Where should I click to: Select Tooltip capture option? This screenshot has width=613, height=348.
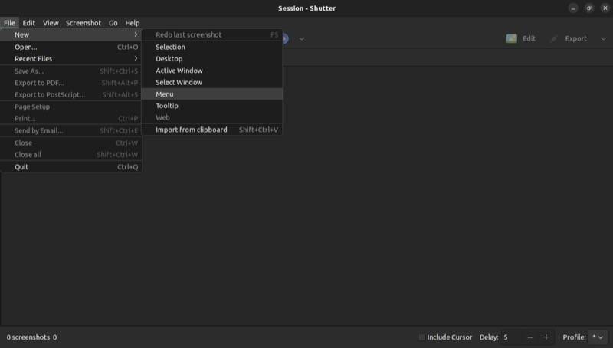click(212, 106)
